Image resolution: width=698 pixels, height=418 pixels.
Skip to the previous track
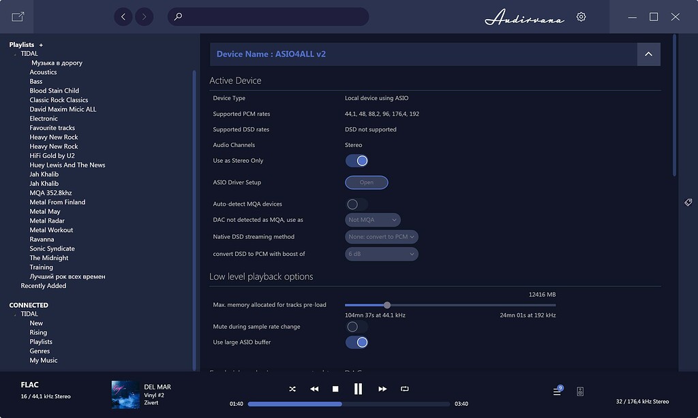pos(314,389)
